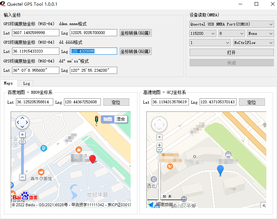Click 坐标转换(纠偏) for ddmm.mmmm format
This screenshot has width=277, height=219.
(136, 33)
